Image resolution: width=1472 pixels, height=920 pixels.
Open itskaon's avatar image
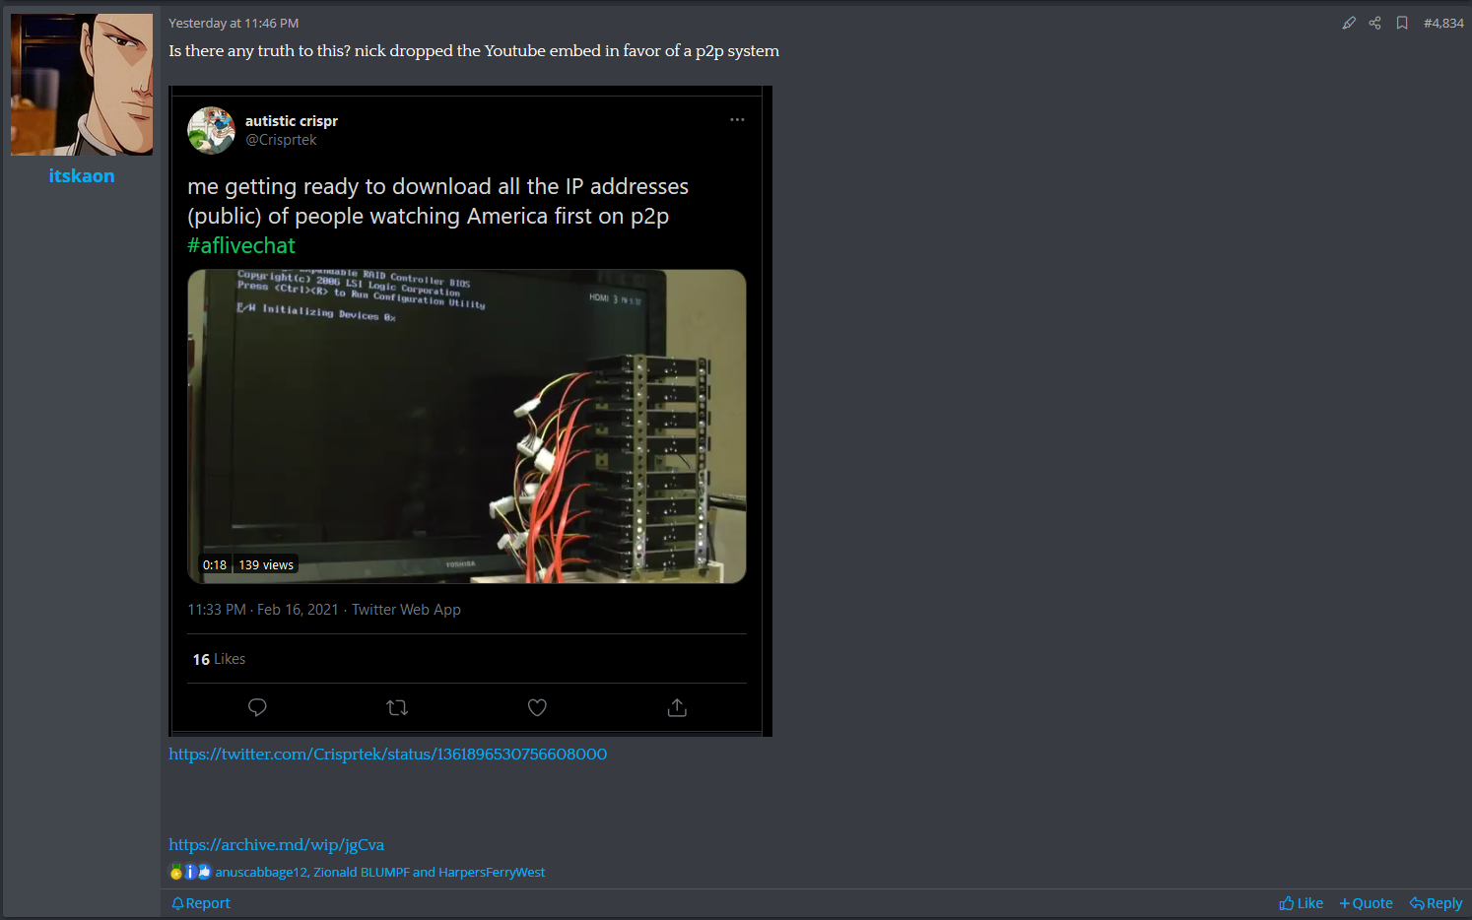pos(82,85)
